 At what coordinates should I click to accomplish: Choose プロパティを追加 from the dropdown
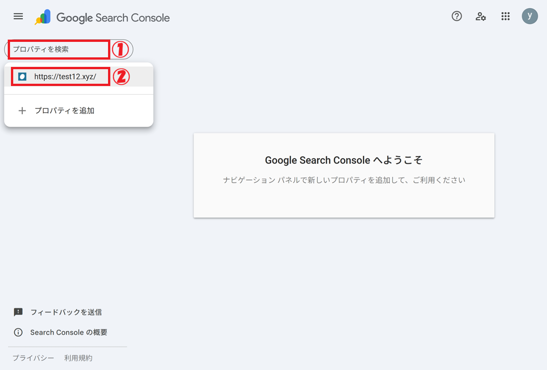click(x=64, y=111)
